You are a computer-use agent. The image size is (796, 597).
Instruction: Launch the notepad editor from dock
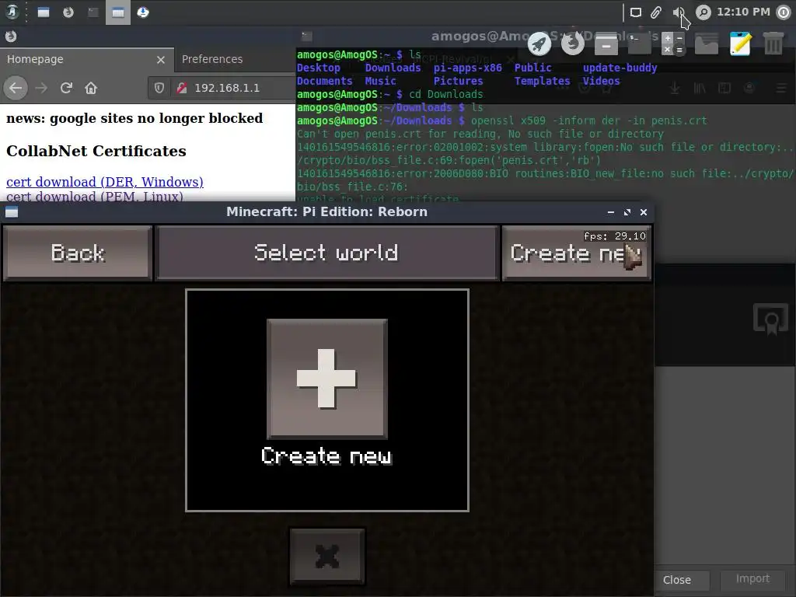(740, 44)
